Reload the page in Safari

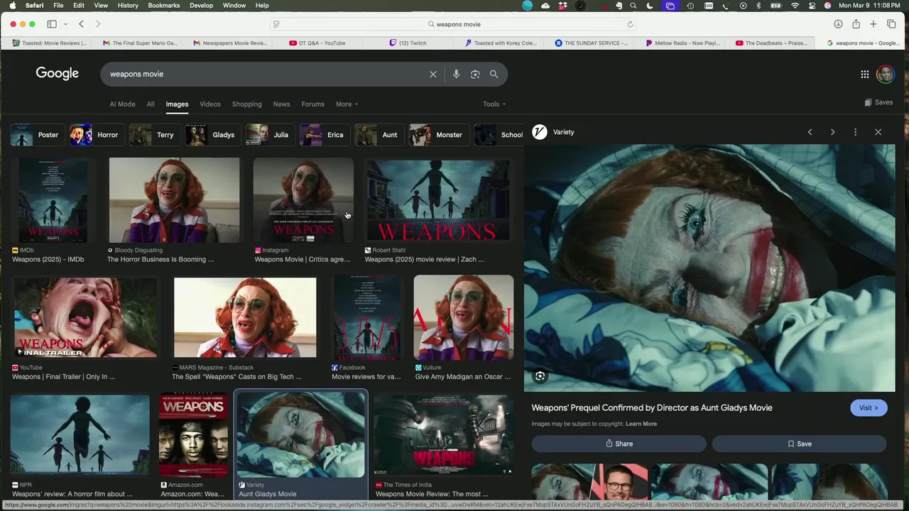tap(630, 24)
